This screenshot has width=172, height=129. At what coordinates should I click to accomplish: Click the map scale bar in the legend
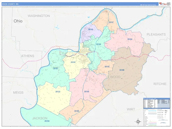point(163,120)
